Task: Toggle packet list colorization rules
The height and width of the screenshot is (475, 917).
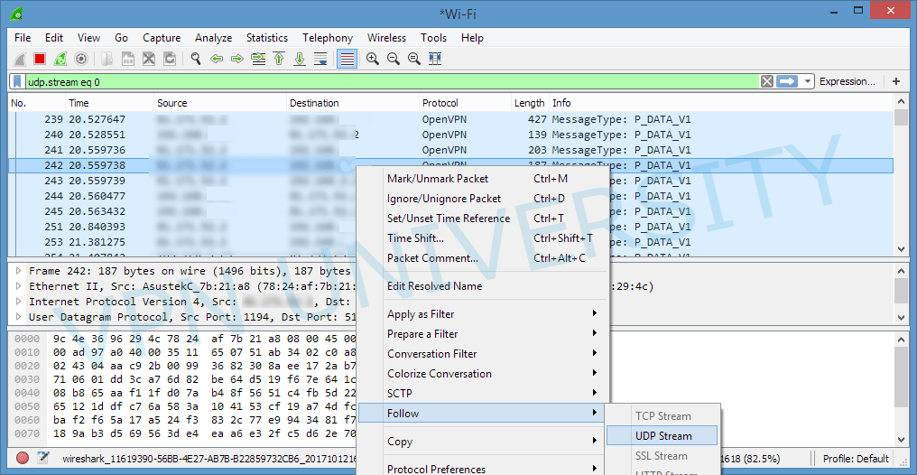Action: tap(347, 59)
